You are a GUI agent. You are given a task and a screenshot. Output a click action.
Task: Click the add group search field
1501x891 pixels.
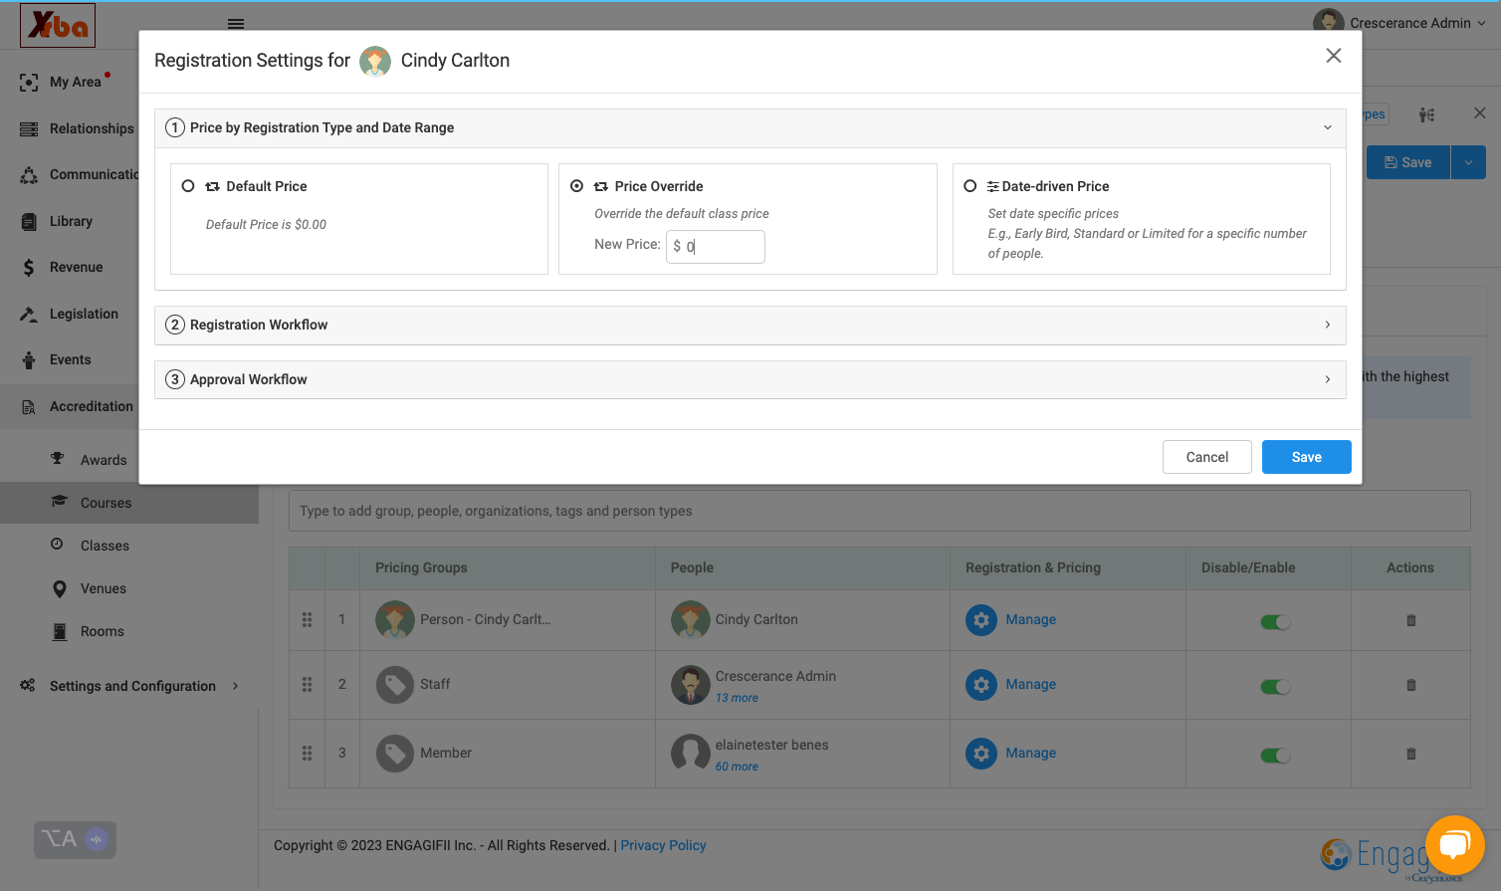[879, 511]
